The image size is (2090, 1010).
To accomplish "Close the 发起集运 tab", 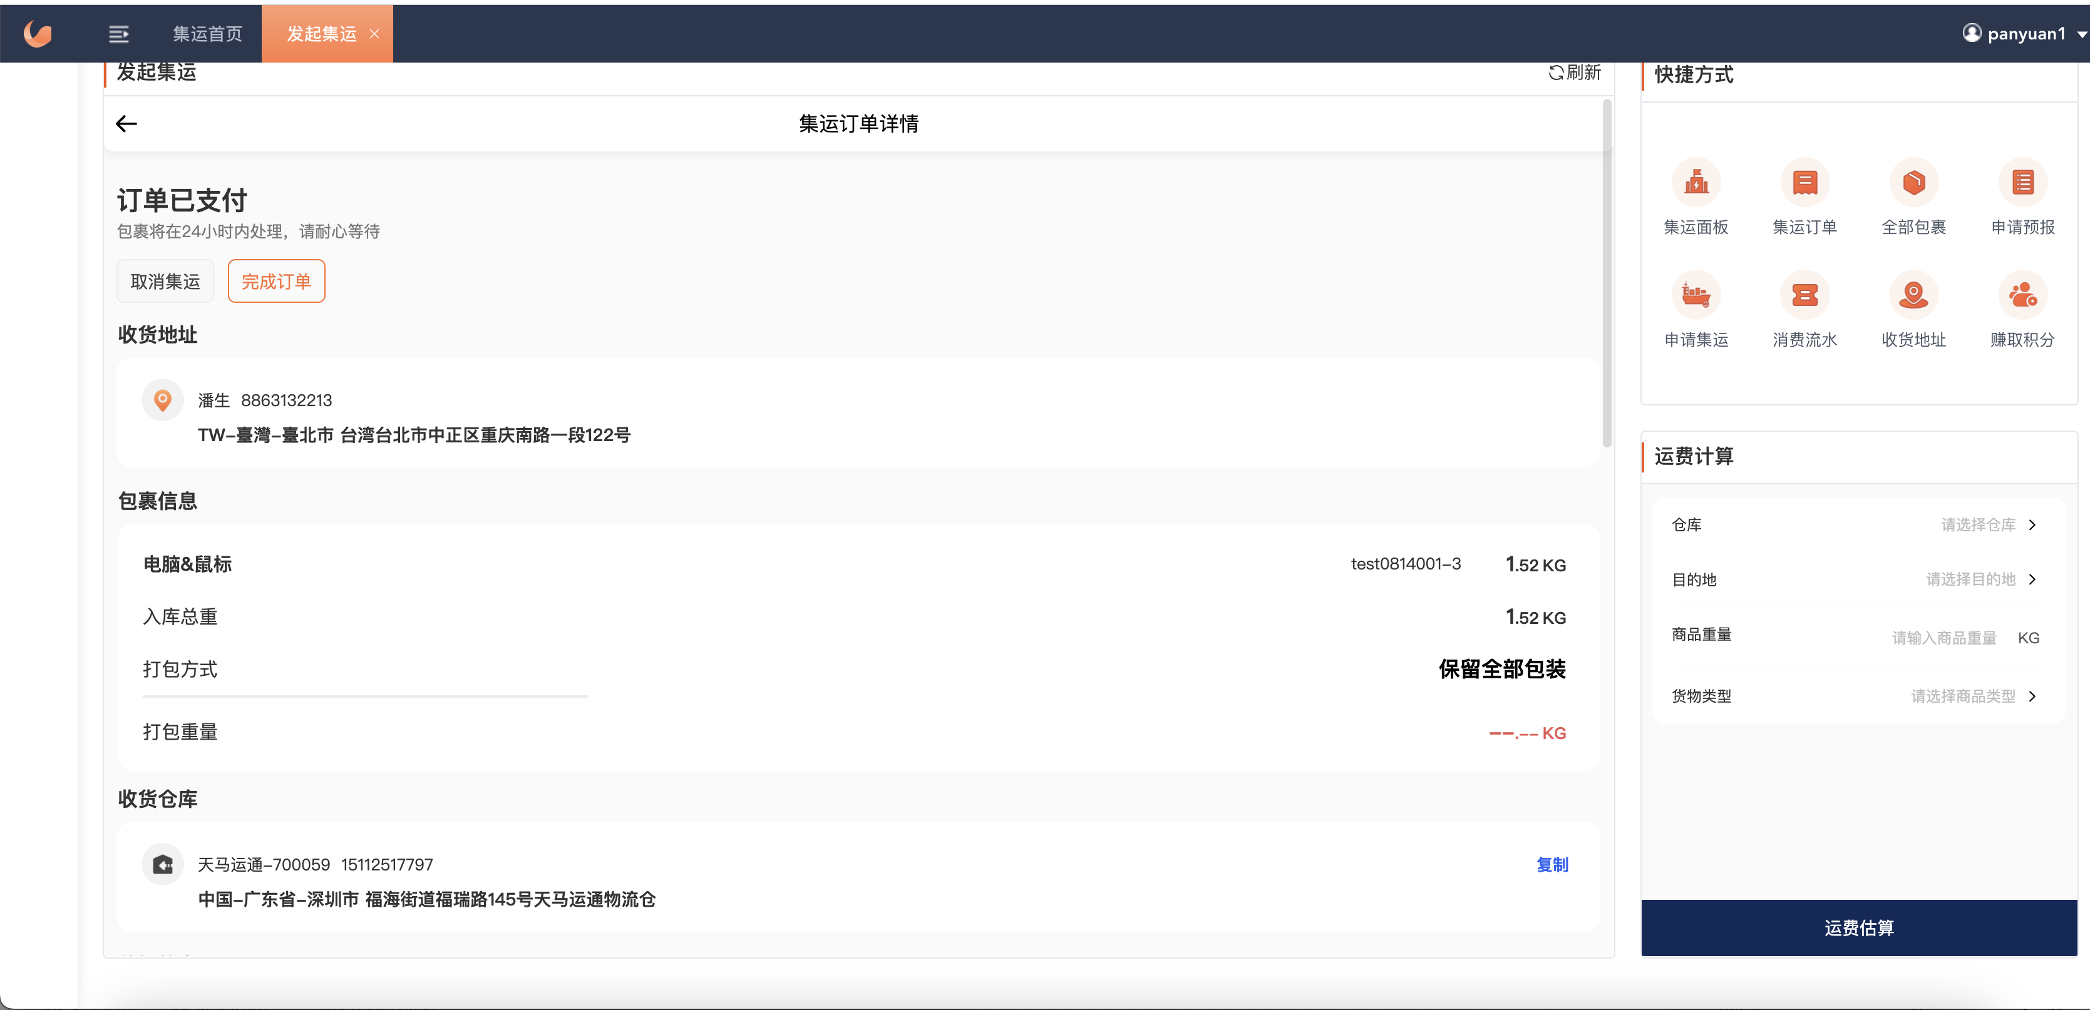I will 374,34.
